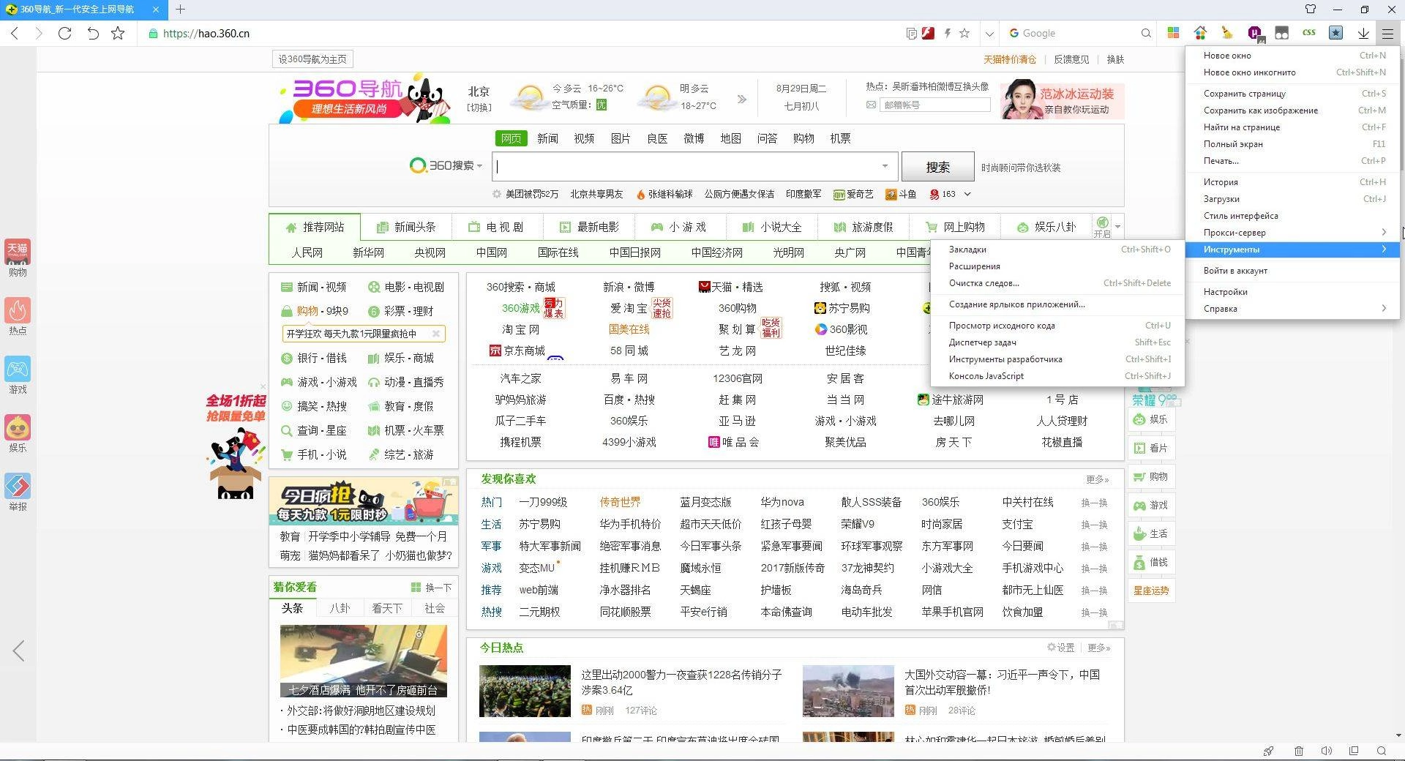Click 'Очистка следов...' in the submenu
1405x761 pixels.
(1057, 283)
